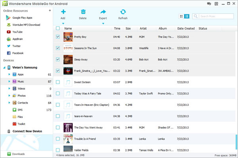
Task: Open the dropdown arrow under Export
Action: [103, 23]
